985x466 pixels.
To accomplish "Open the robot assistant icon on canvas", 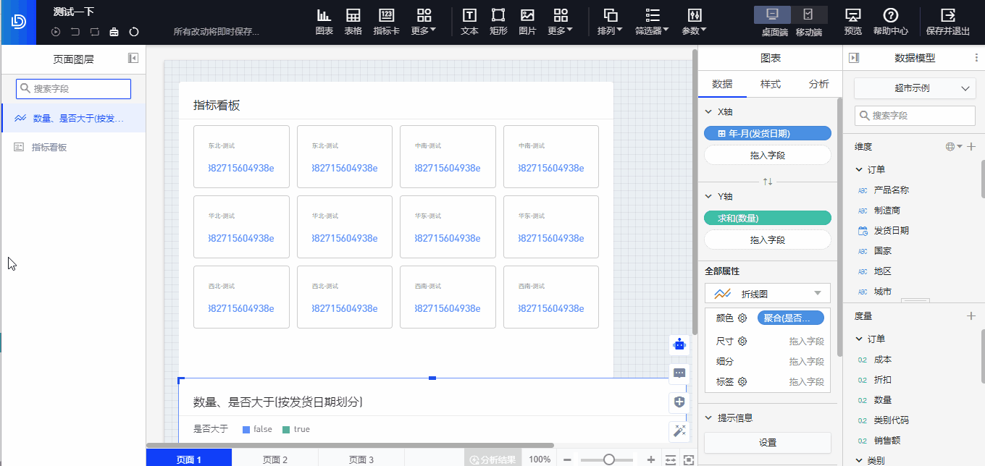I will pos(679,344).
